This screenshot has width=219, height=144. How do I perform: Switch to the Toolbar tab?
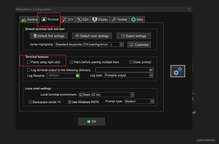tap(120, 20)
